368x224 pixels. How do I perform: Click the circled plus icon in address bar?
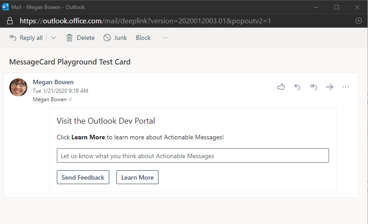359,21
